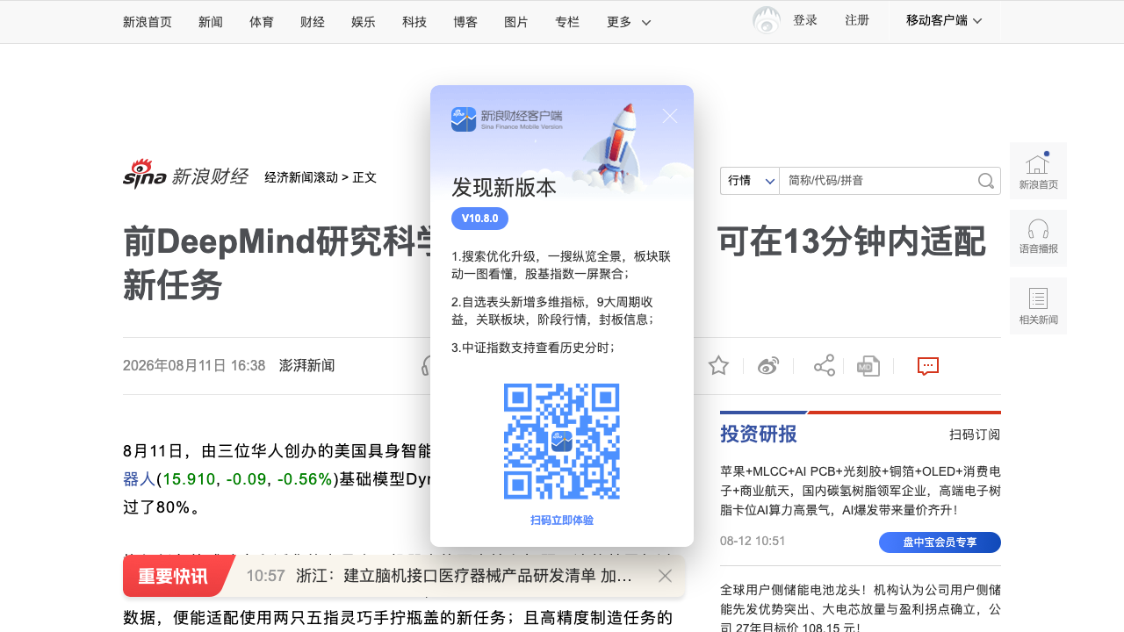The height and width of the screenshot is (632, 1124).
Task: Share the article to Weibo
Action: [768, 366]
